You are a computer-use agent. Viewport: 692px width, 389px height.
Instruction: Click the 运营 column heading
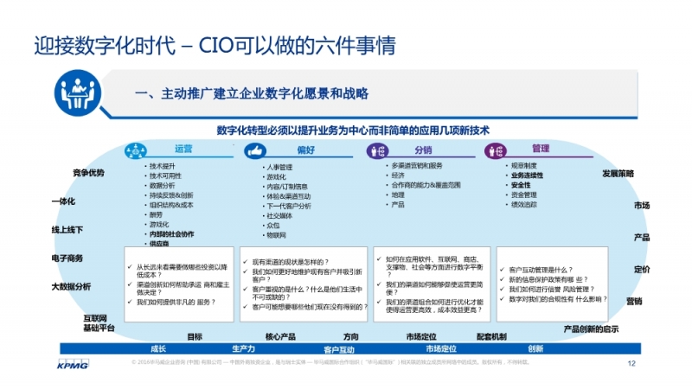[183, 149]
